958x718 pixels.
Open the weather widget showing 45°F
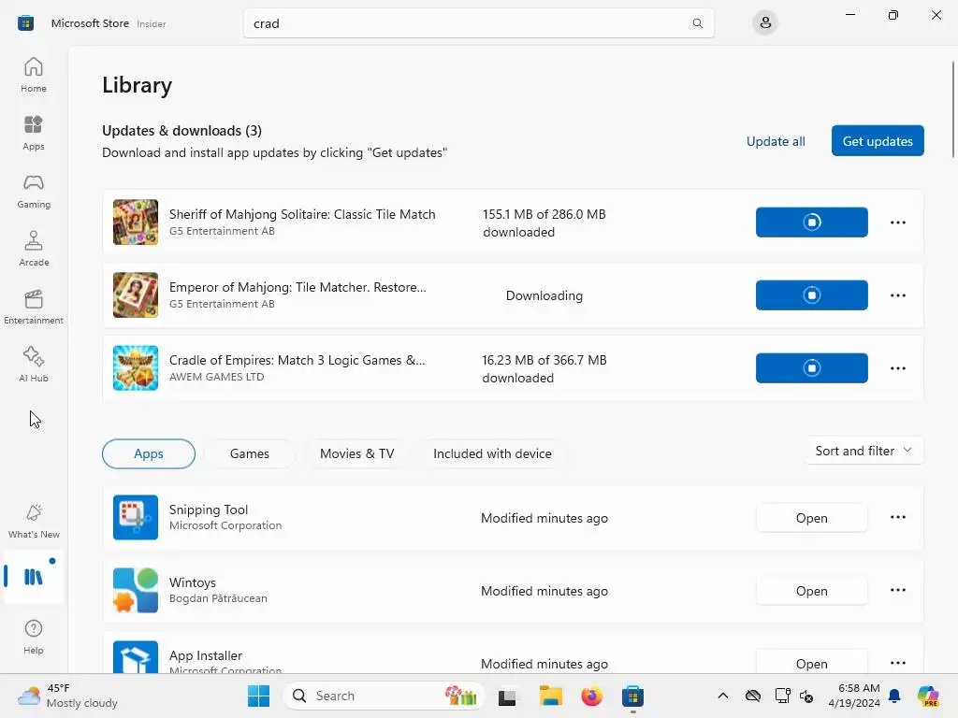coord(67,696)
